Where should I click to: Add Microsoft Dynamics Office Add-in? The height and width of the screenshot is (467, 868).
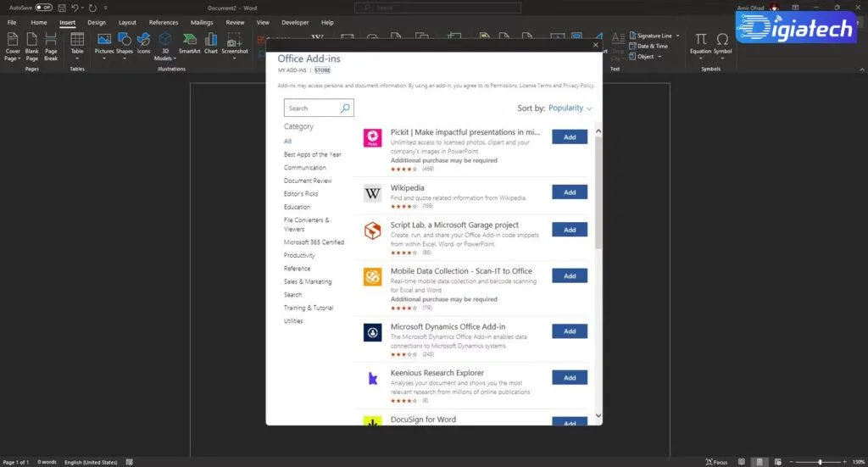click(x=570, y=331)
